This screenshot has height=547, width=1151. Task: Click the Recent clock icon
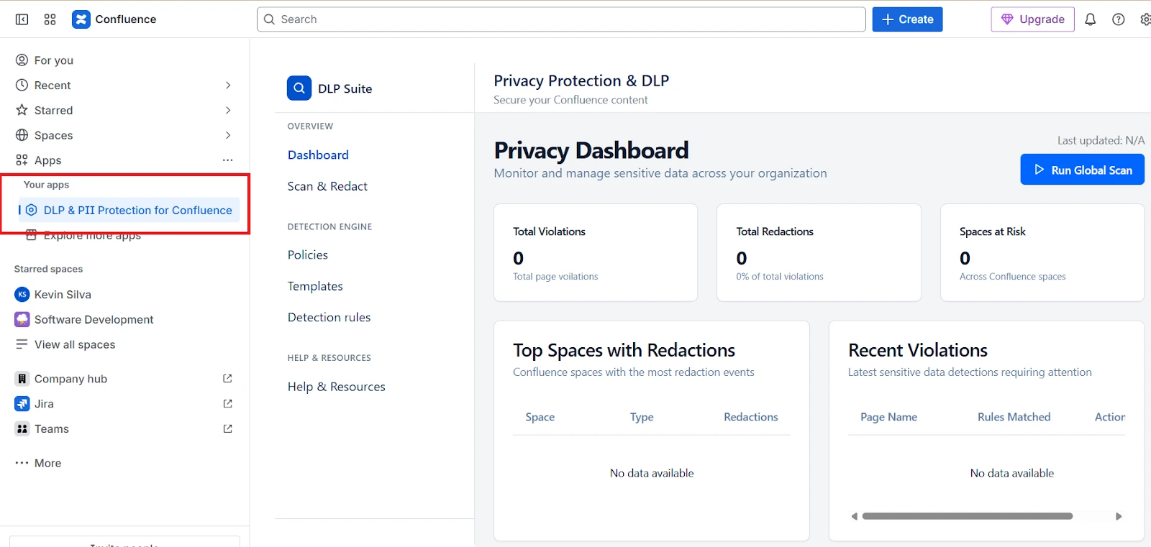(22, 86)
